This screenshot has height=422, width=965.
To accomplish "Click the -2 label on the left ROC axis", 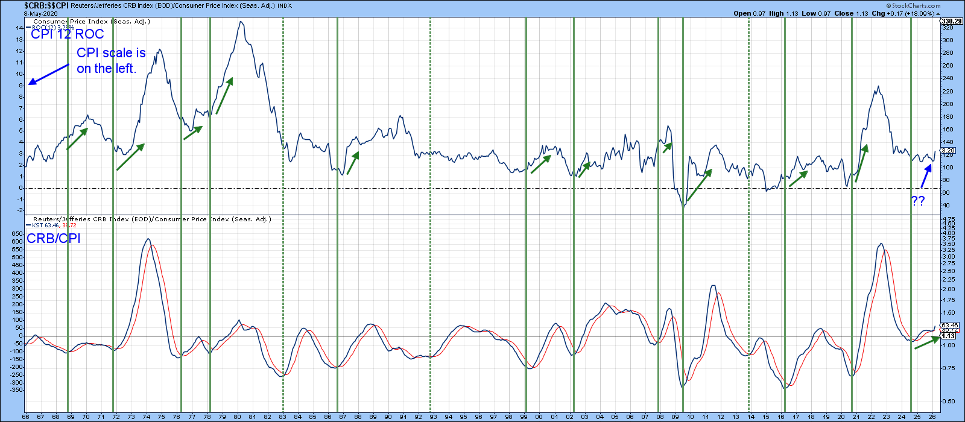I will [19, 211].
